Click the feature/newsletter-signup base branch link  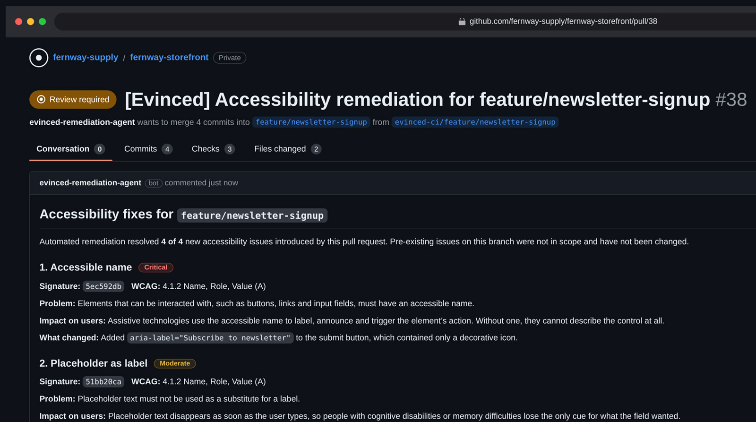point(311,122)
